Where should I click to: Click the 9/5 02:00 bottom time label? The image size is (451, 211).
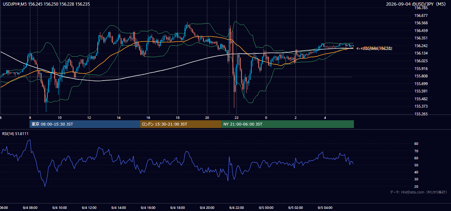coord(295,208)
